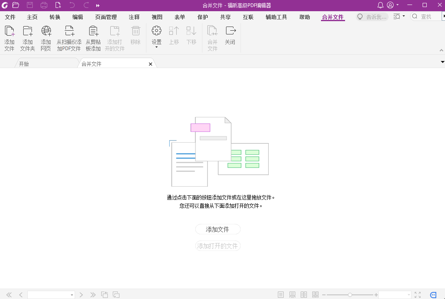445x299 pixels.
Task: Open the 添加文件夹 (Add Folder) tool
Action: (27, 38)
